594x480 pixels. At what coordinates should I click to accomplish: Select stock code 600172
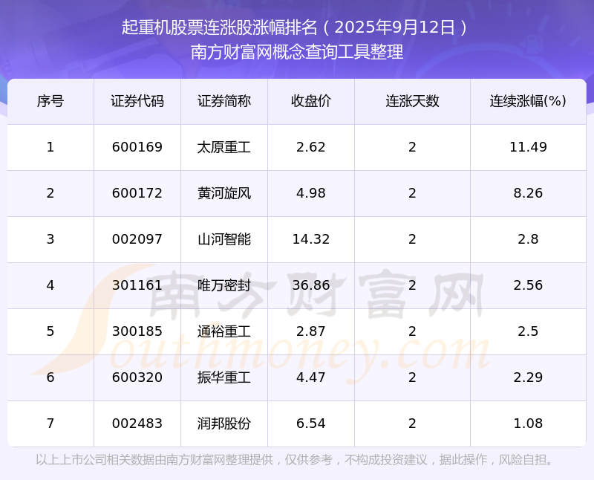tap(137, 193)
